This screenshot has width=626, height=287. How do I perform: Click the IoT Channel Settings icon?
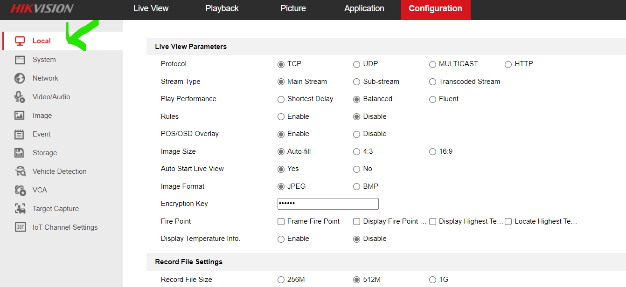(20, 227)
